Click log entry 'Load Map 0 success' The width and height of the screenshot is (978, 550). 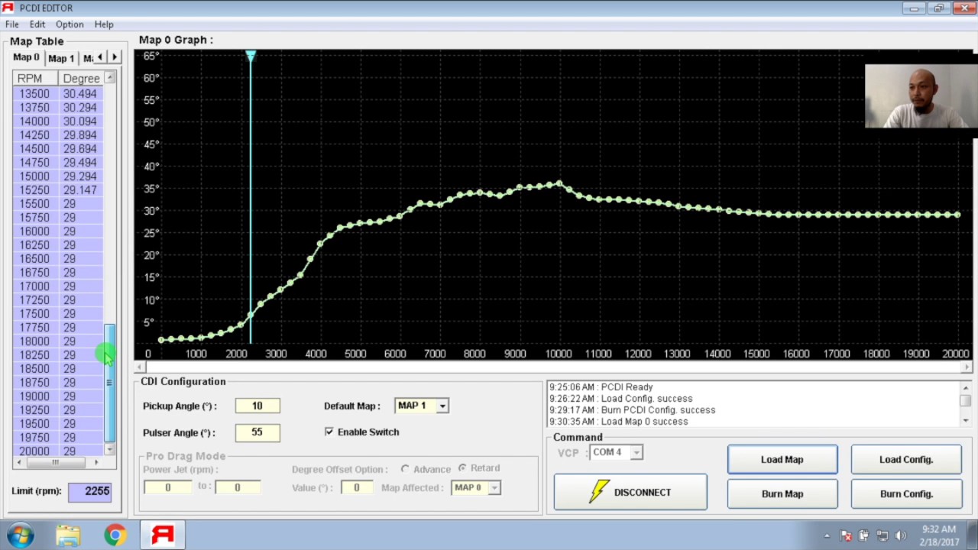tap(618, 422)
